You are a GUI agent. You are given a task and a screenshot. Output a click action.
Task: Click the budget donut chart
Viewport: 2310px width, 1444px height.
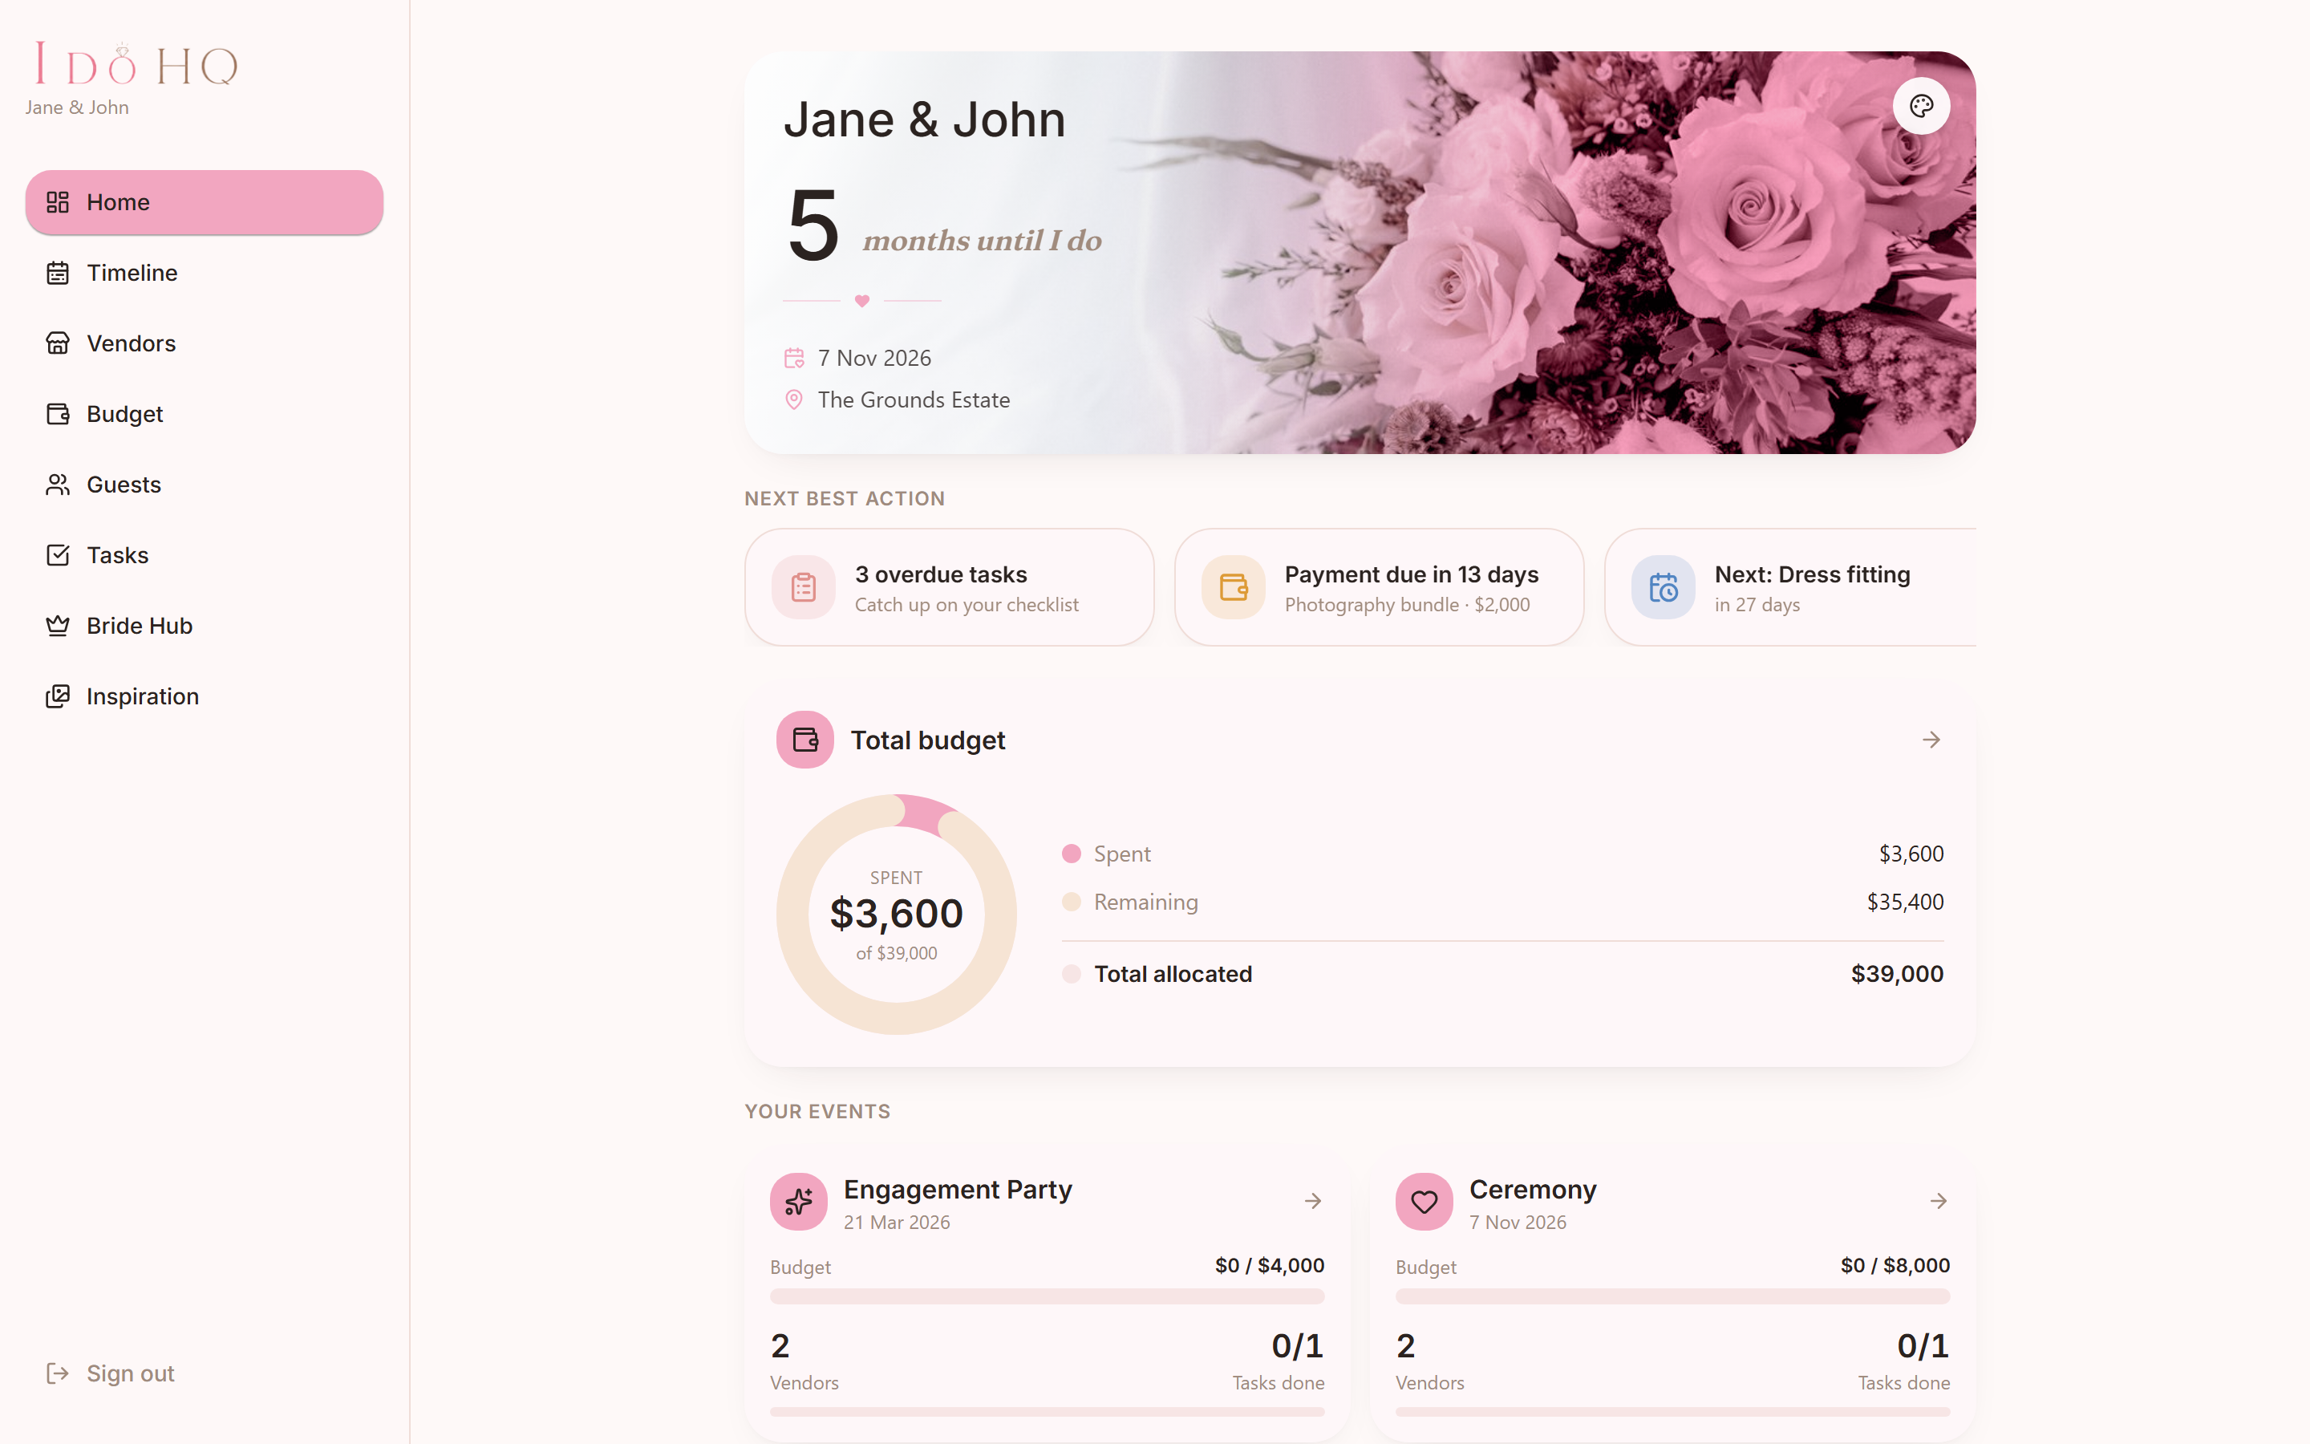[896, 915]
